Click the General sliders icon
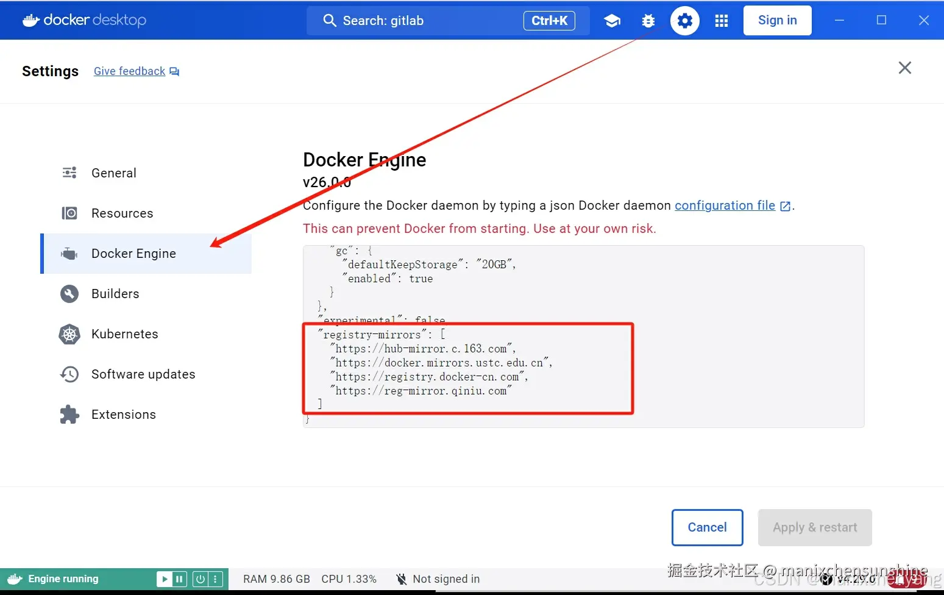944x595 pixels. pos(69,173)
